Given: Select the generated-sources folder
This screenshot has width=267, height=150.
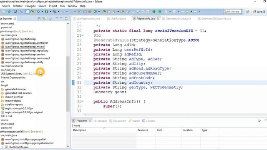Looking at the screenshot, I should 16,89.
